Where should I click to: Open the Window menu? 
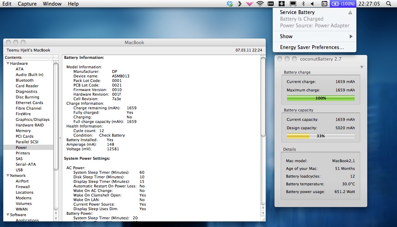[x=52, y=4]
